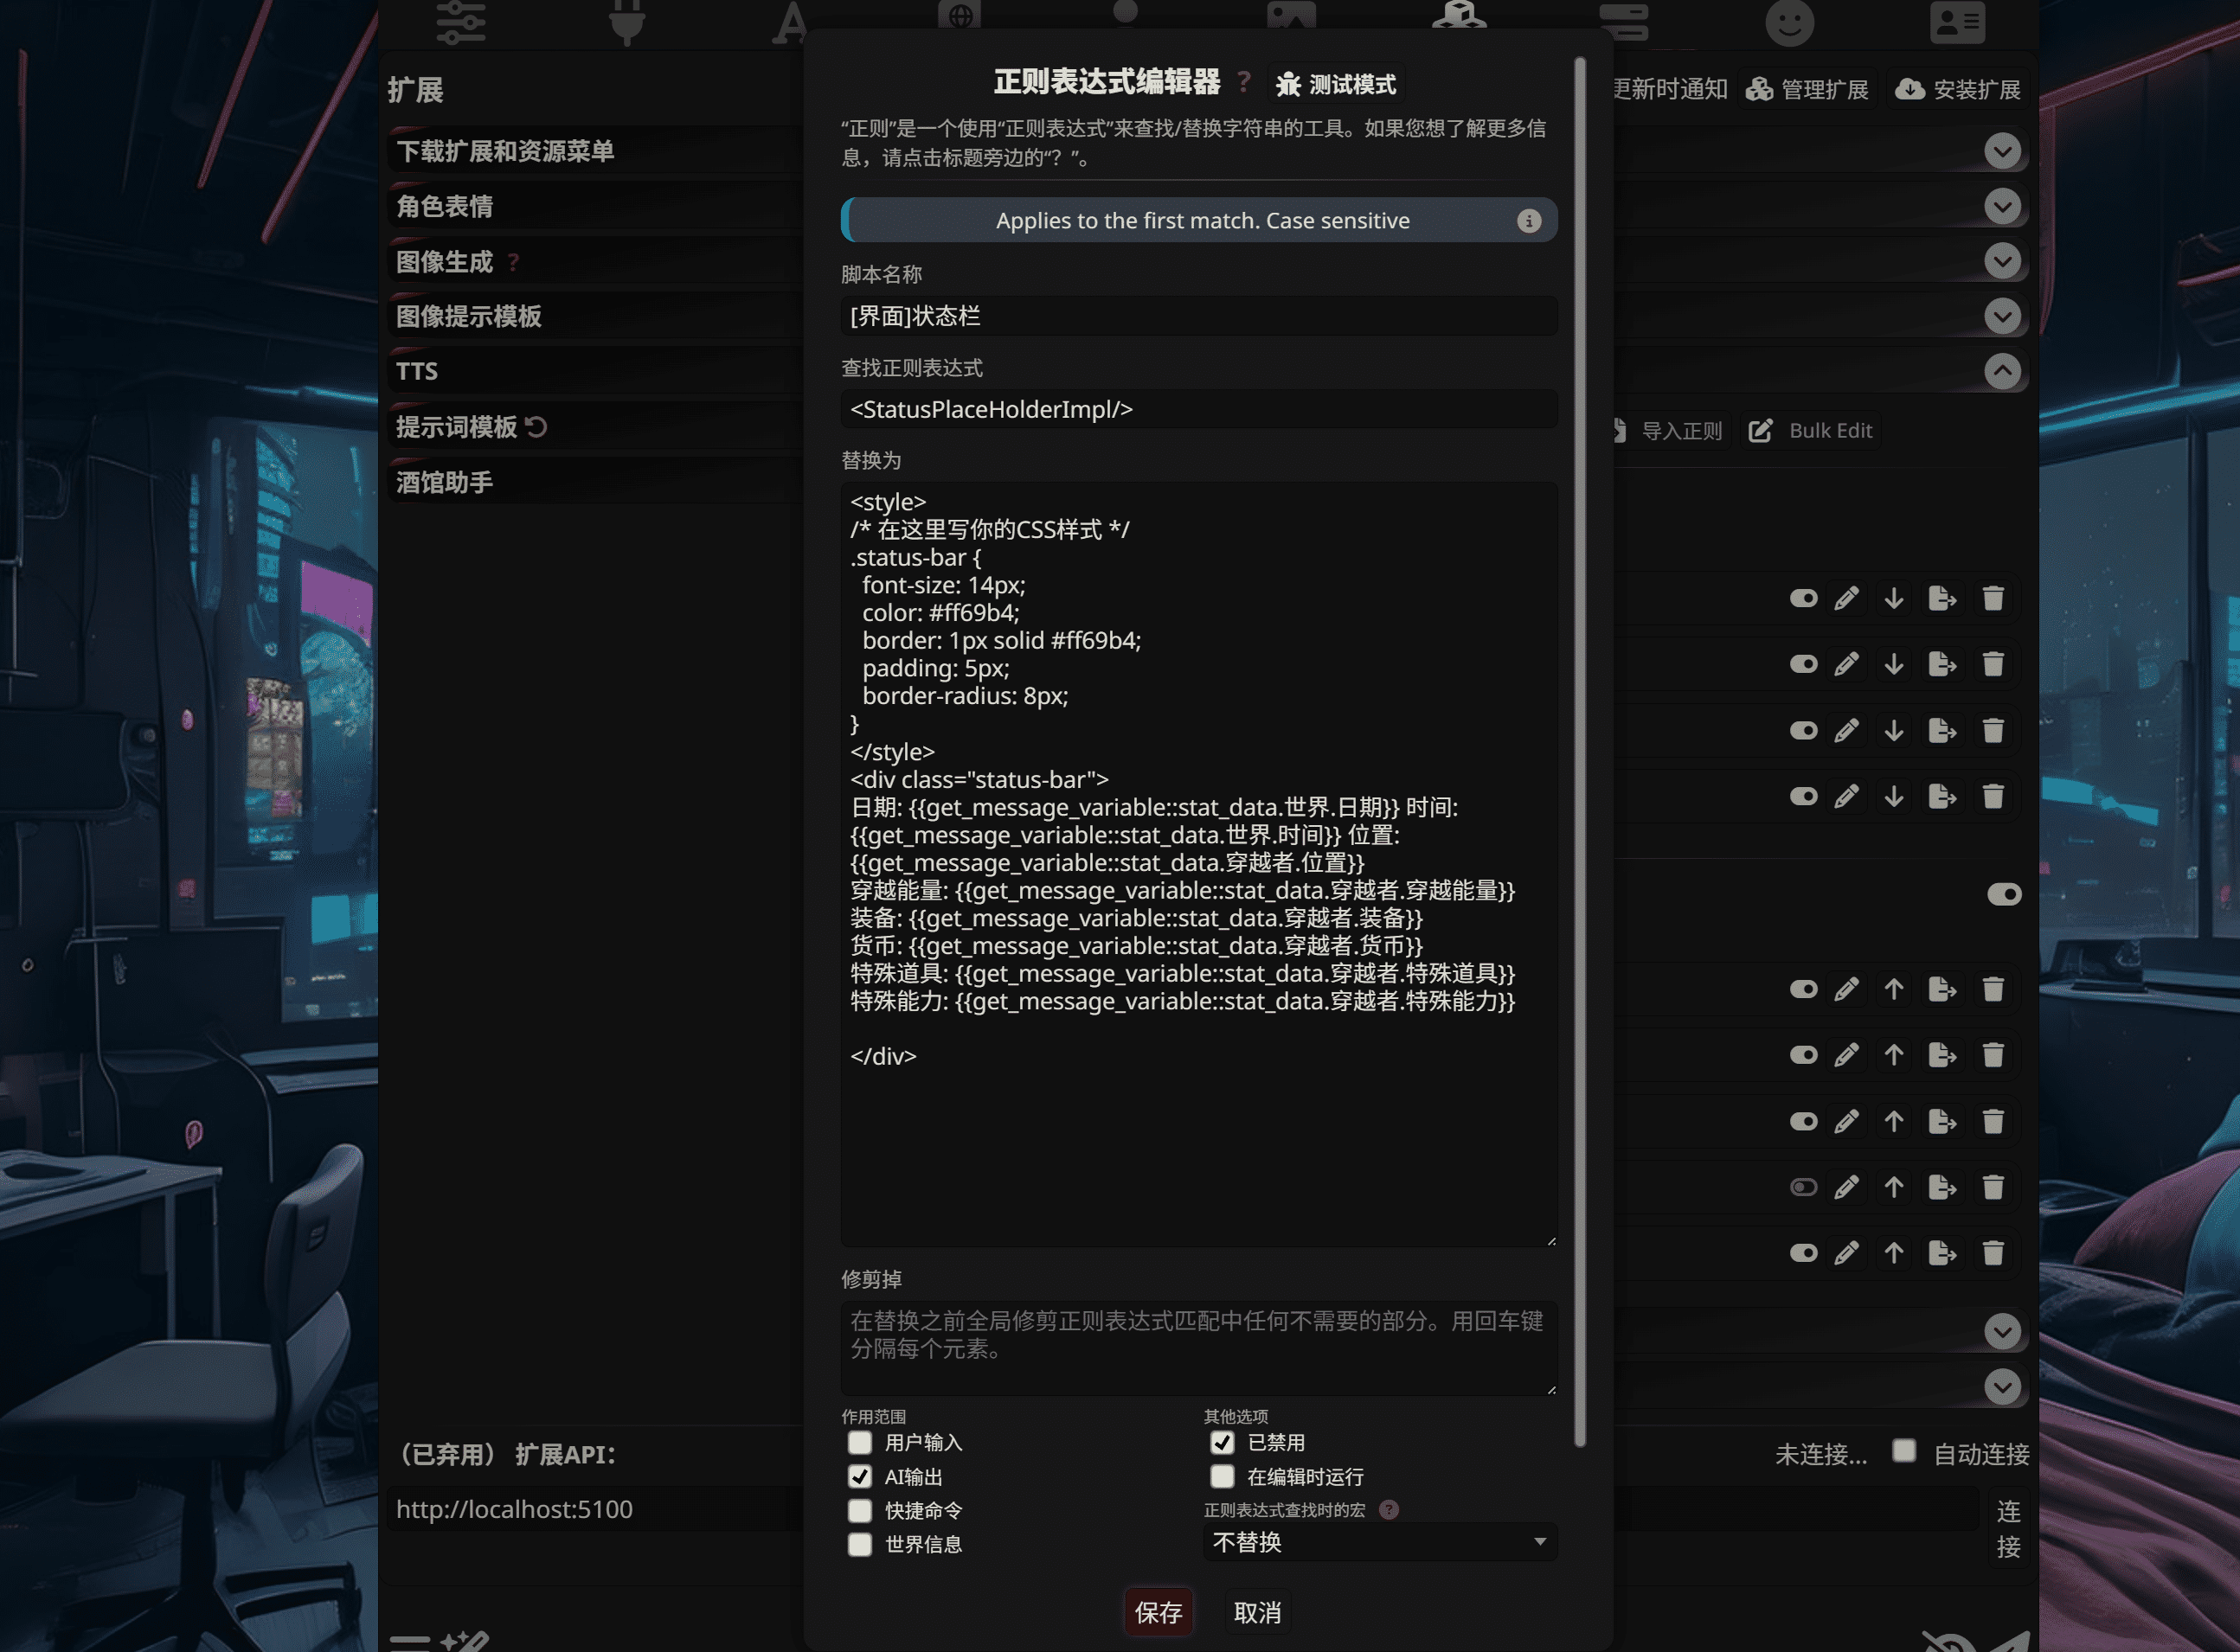Click the 安装扩展 button
The height and width of the screenshot is (1652, 2240).
pyautogui.click(x=1958, y=90)
